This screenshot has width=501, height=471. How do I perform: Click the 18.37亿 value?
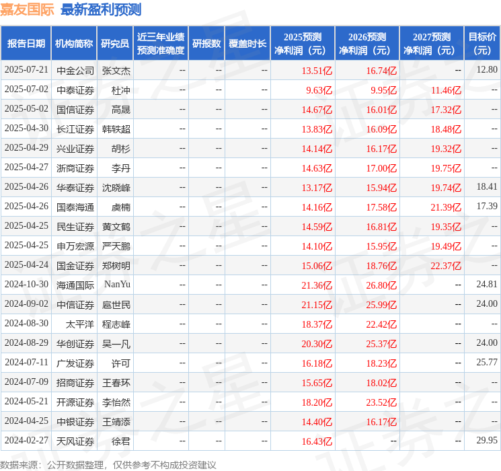[x=317, y=324]
